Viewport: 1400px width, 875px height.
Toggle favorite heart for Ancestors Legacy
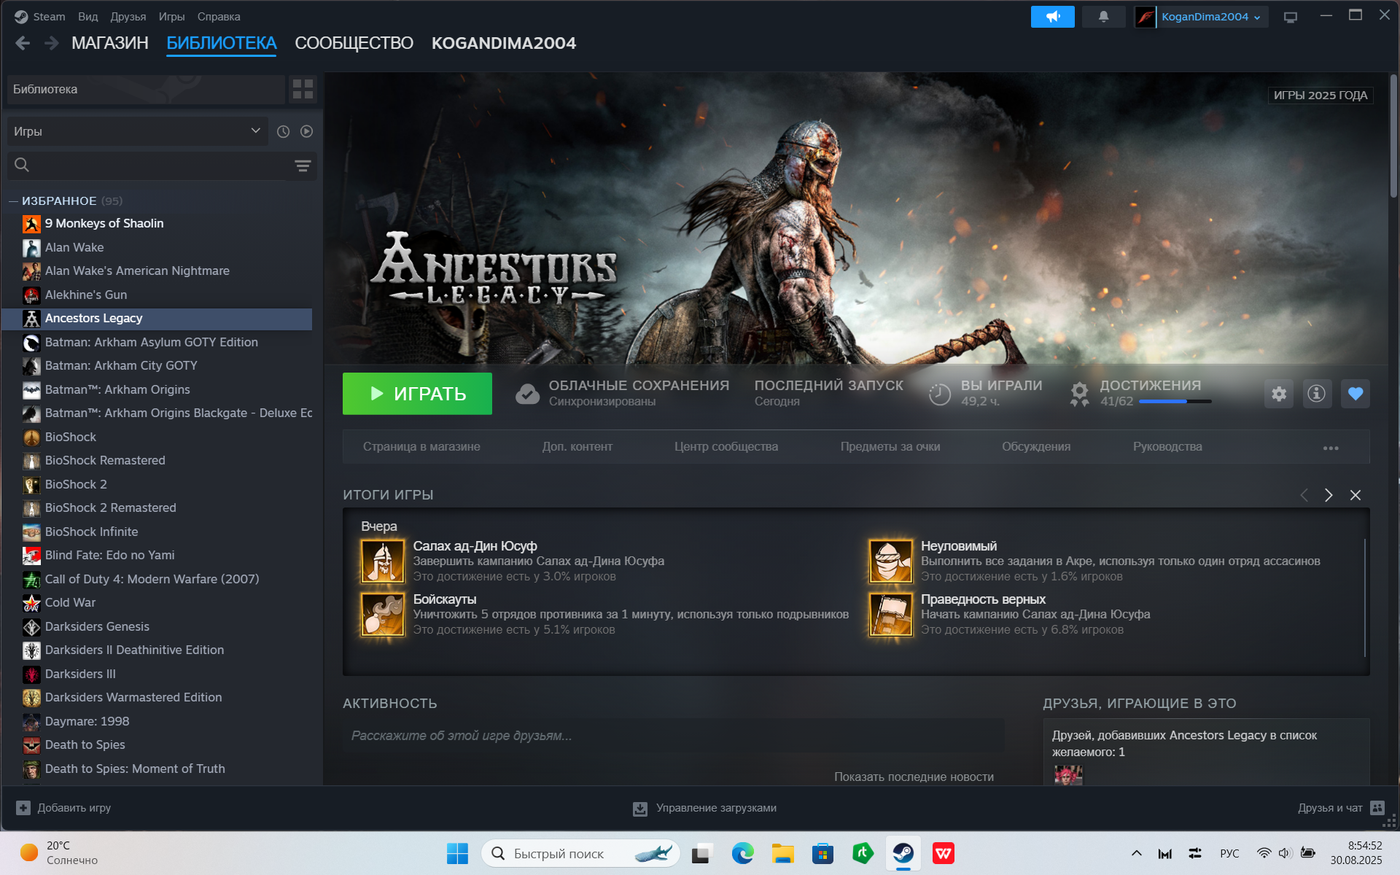1356,394
